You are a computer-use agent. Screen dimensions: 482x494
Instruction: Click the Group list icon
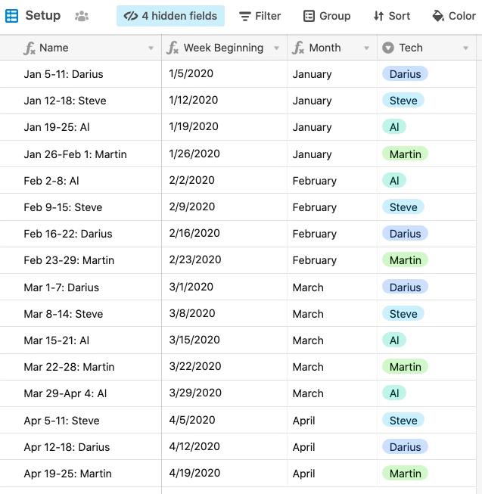pyautogui.click(x=309, y=16)
